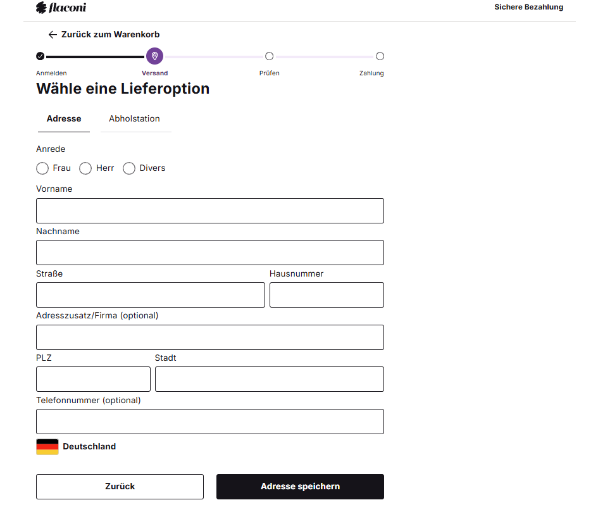
Task: Select the Divers salutation radio button
Action: (129, 168)
